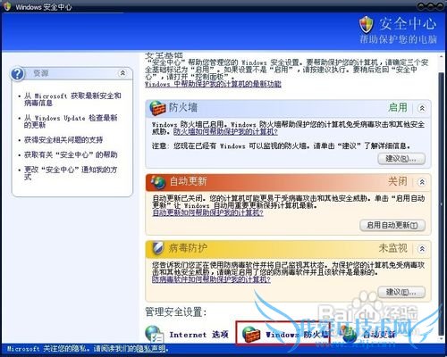
Task: Click the scrollbar up arrow at top right
Action: point(442,56)
